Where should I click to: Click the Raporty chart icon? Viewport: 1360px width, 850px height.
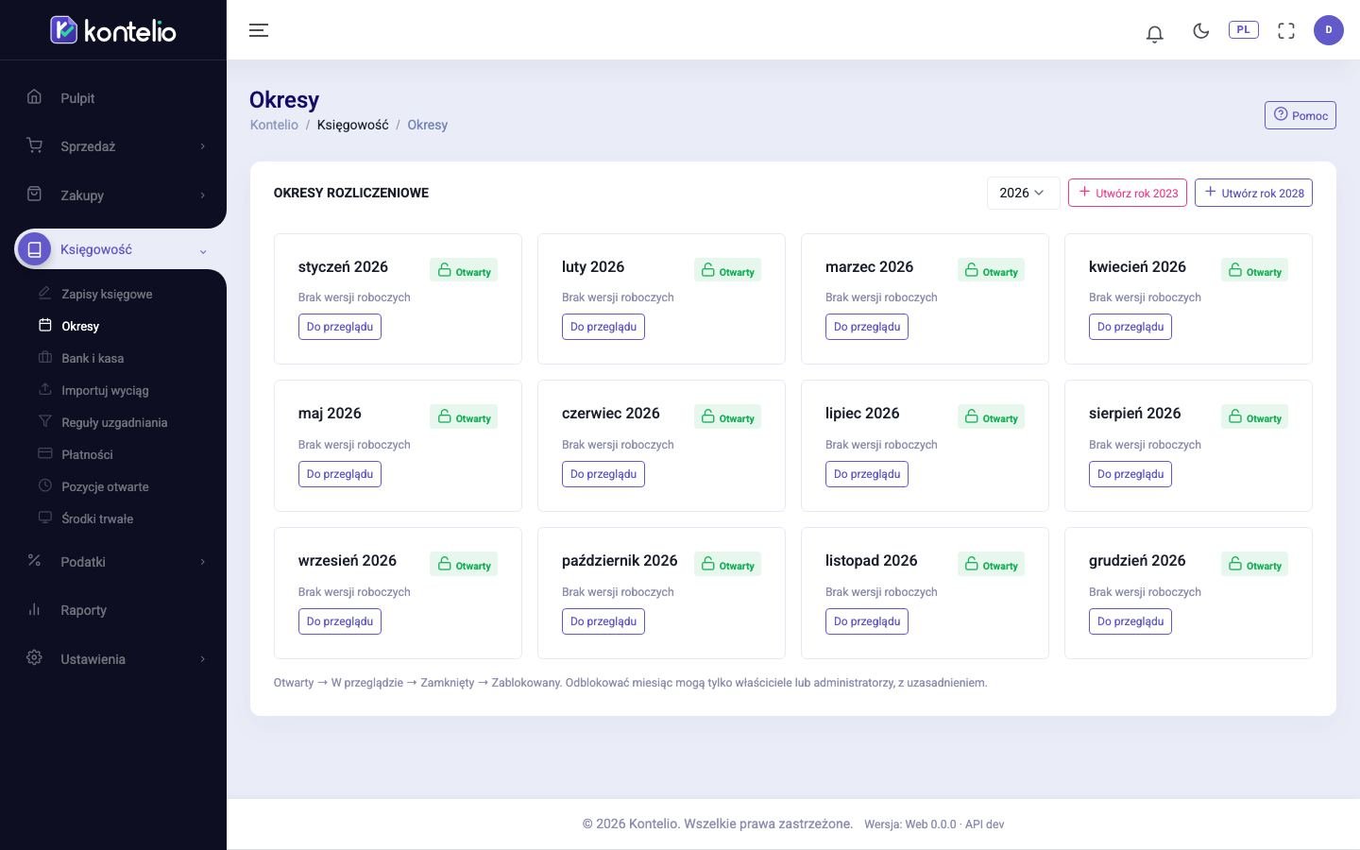tap(35, 609)
